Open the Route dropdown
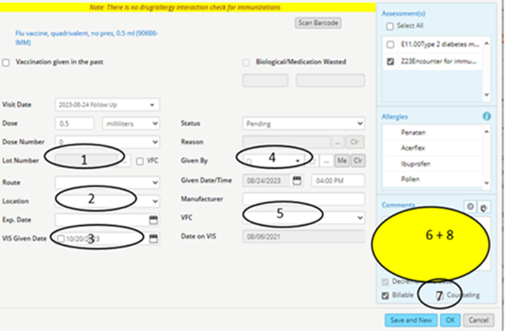Image resolution: width=505 pixels, height=331 pixels. [107, 182]
